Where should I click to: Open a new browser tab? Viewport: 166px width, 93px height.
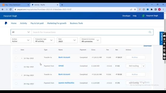(62, 5)
